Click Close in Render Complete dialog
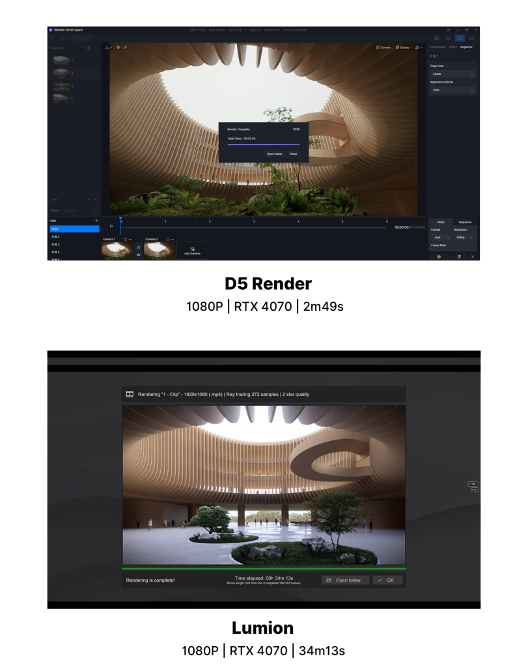This screenshot has height=667, width=528. tap(294, 154)
